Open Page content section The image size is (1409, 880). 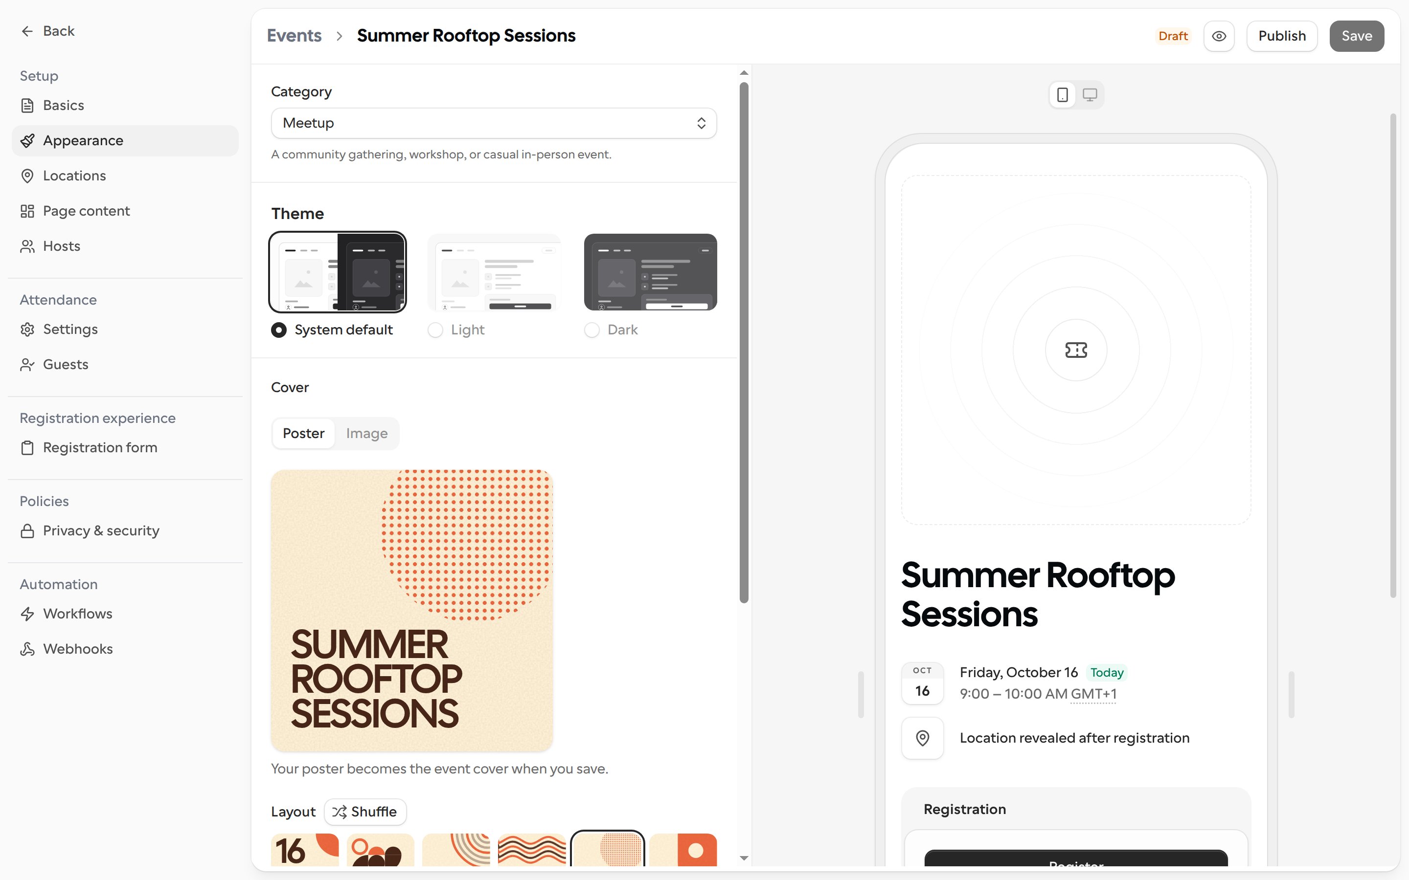pos(125,211)
